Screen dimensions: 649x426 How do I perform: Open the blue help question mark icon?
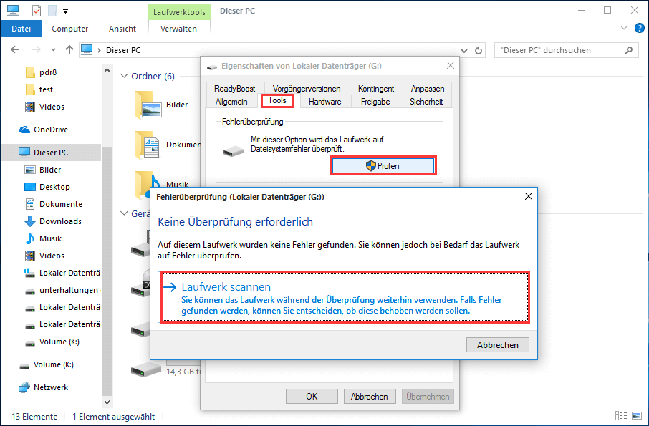point(640,28)
